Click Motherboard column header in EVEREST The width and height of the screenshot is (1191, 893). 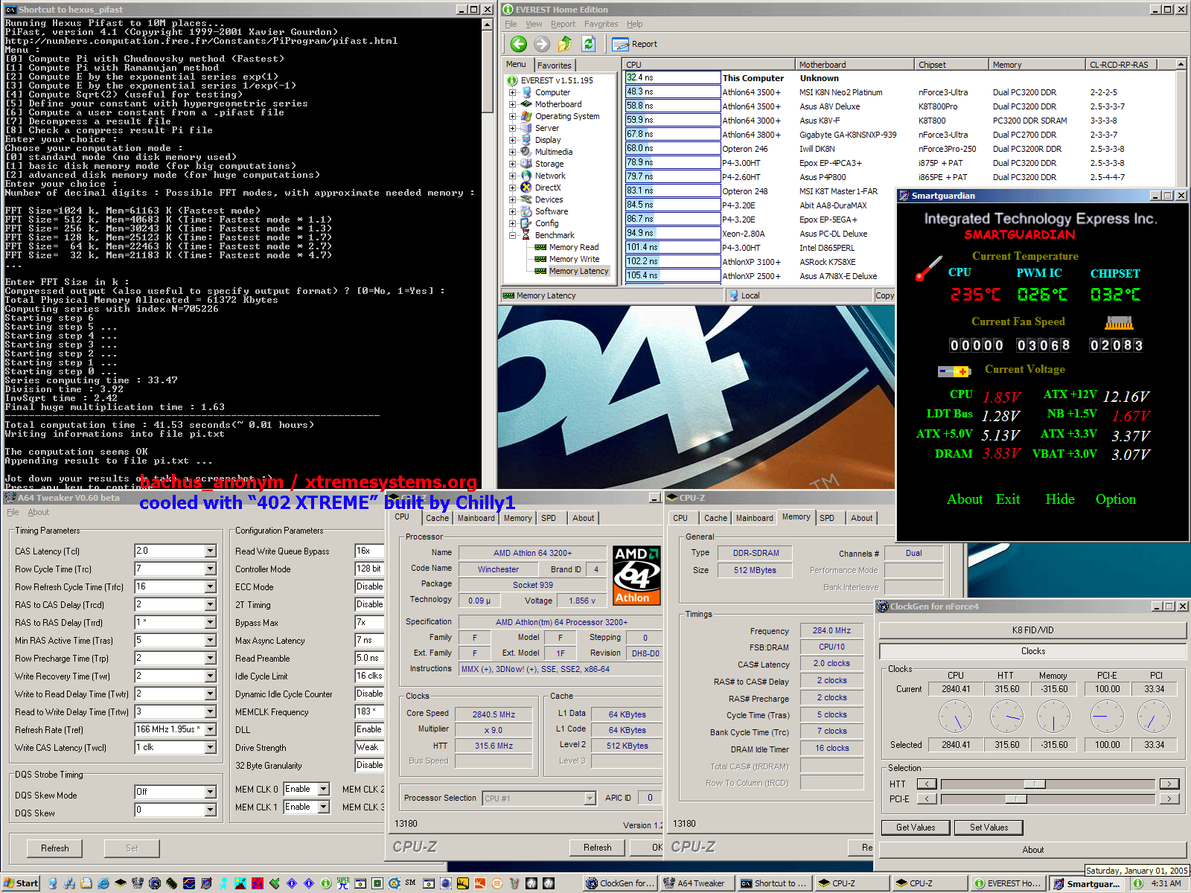854,65
